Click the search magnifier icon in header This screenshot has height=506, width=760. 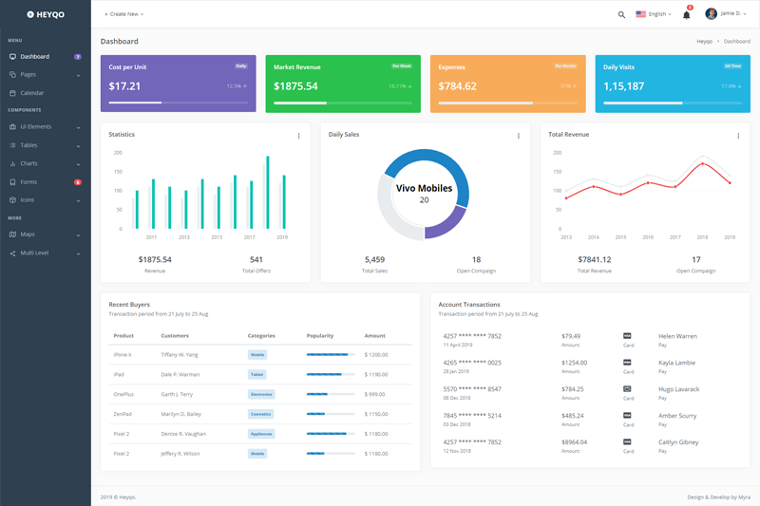pyautogui.click(x=621, y=14)
